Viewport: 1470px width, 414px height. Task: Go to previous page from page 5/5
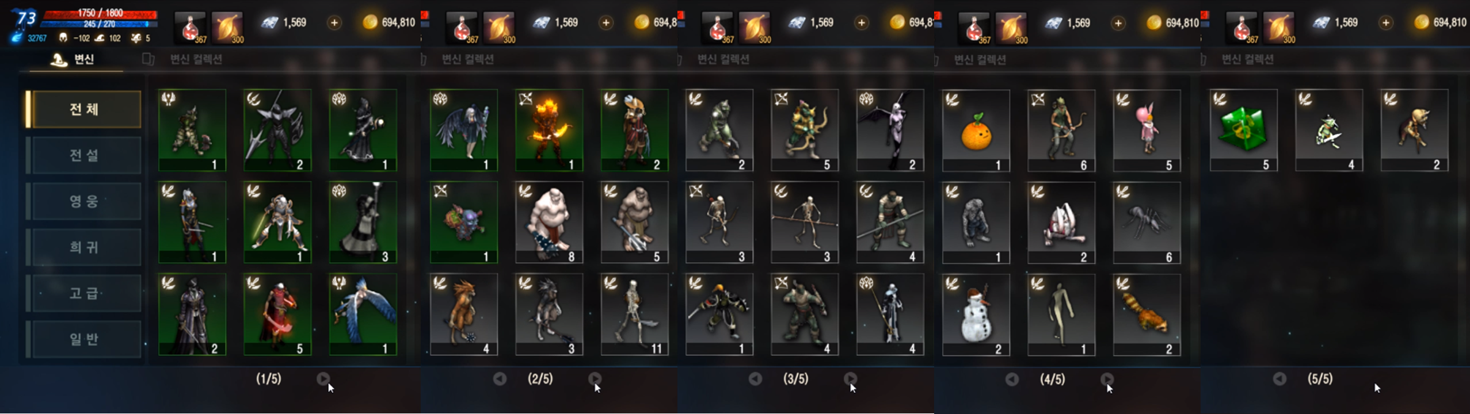point(1279,379)
